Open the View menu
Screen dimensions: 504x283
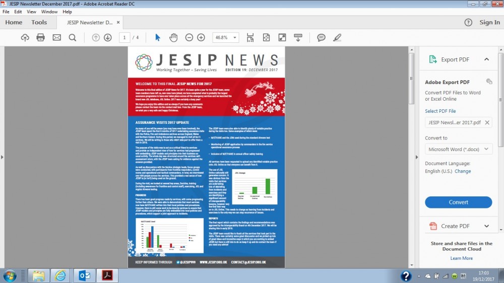coord(31,12)
